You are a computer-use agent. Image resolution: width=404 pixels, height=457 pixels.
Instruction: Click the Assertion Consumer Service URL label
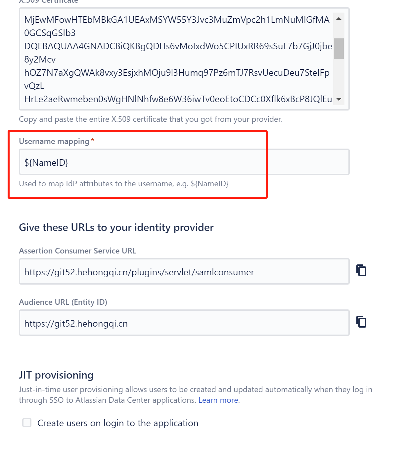click(77, 251)
